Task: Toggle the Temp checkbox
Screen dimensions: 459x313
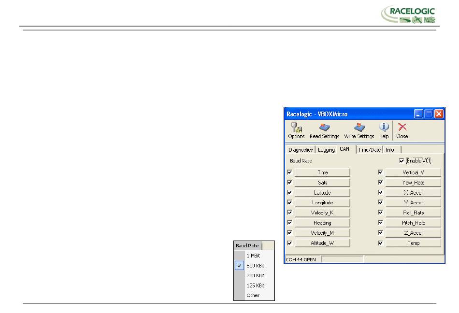Action: coord(380,243)
